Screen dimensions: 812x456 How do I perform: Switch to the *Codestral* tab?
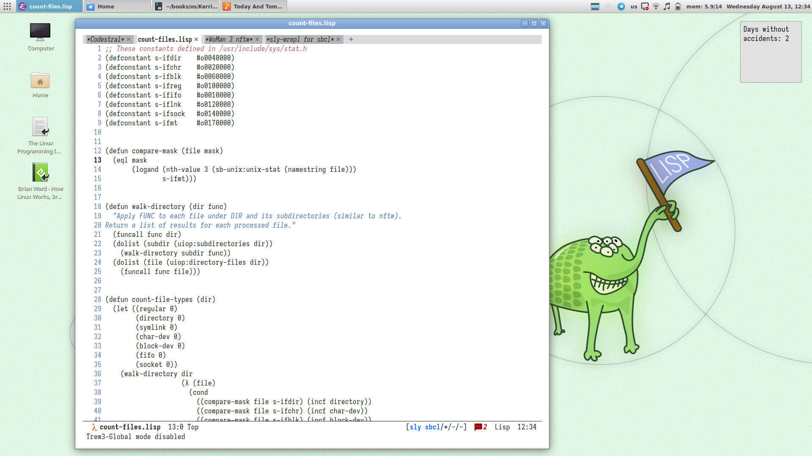click(106, 39)
